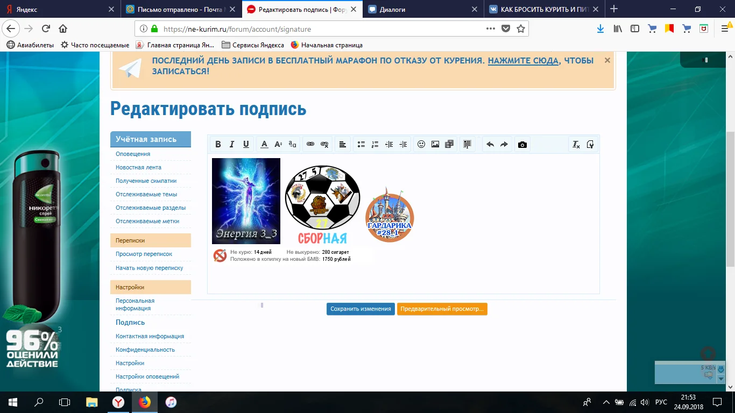Toggle underline formatting in the editor
Viewport: 735px width, 413px height.
pyautogui.click(x=246, y=144)
